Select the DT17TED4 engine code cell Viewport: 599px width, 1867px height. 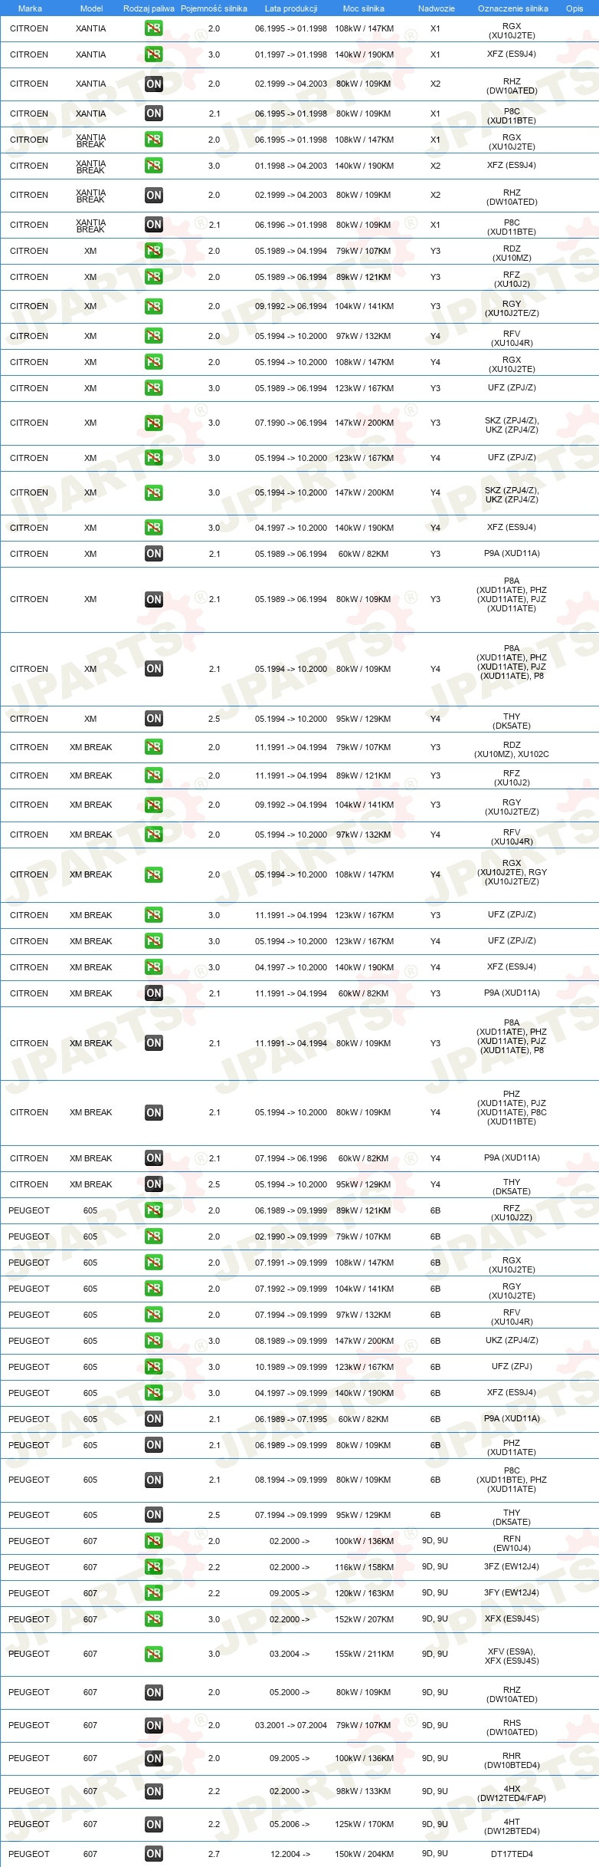point(512,1854)
